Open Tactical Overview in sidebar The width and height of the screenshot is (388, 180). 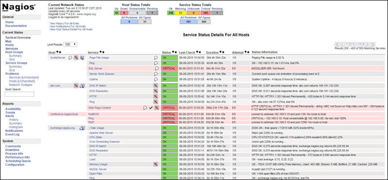[18, 38]
